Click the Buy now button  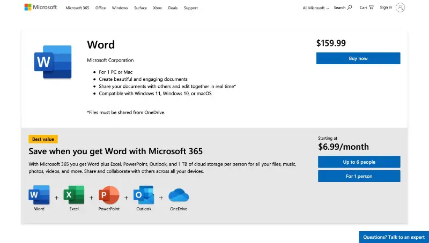[358, 58]
